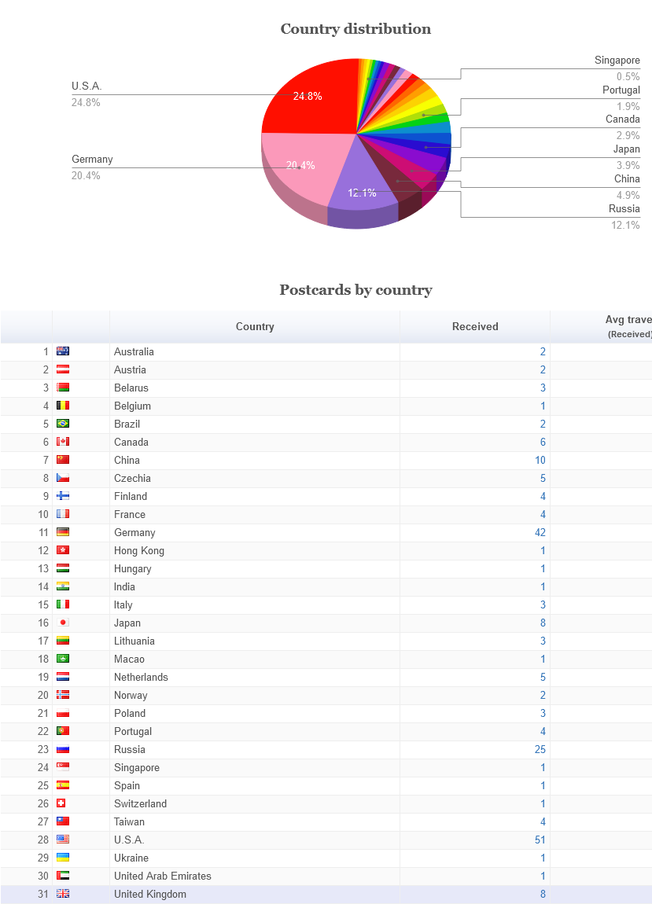Click the Germany flag icon

pyautogui.click(x=63, y=532)
